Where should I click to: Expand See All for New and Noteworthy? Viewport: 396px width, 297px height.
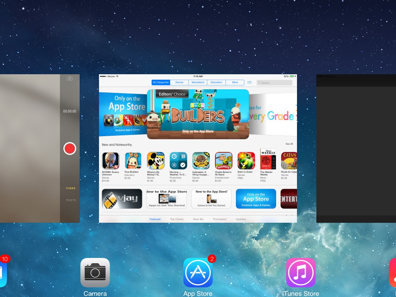pos(288,143)
